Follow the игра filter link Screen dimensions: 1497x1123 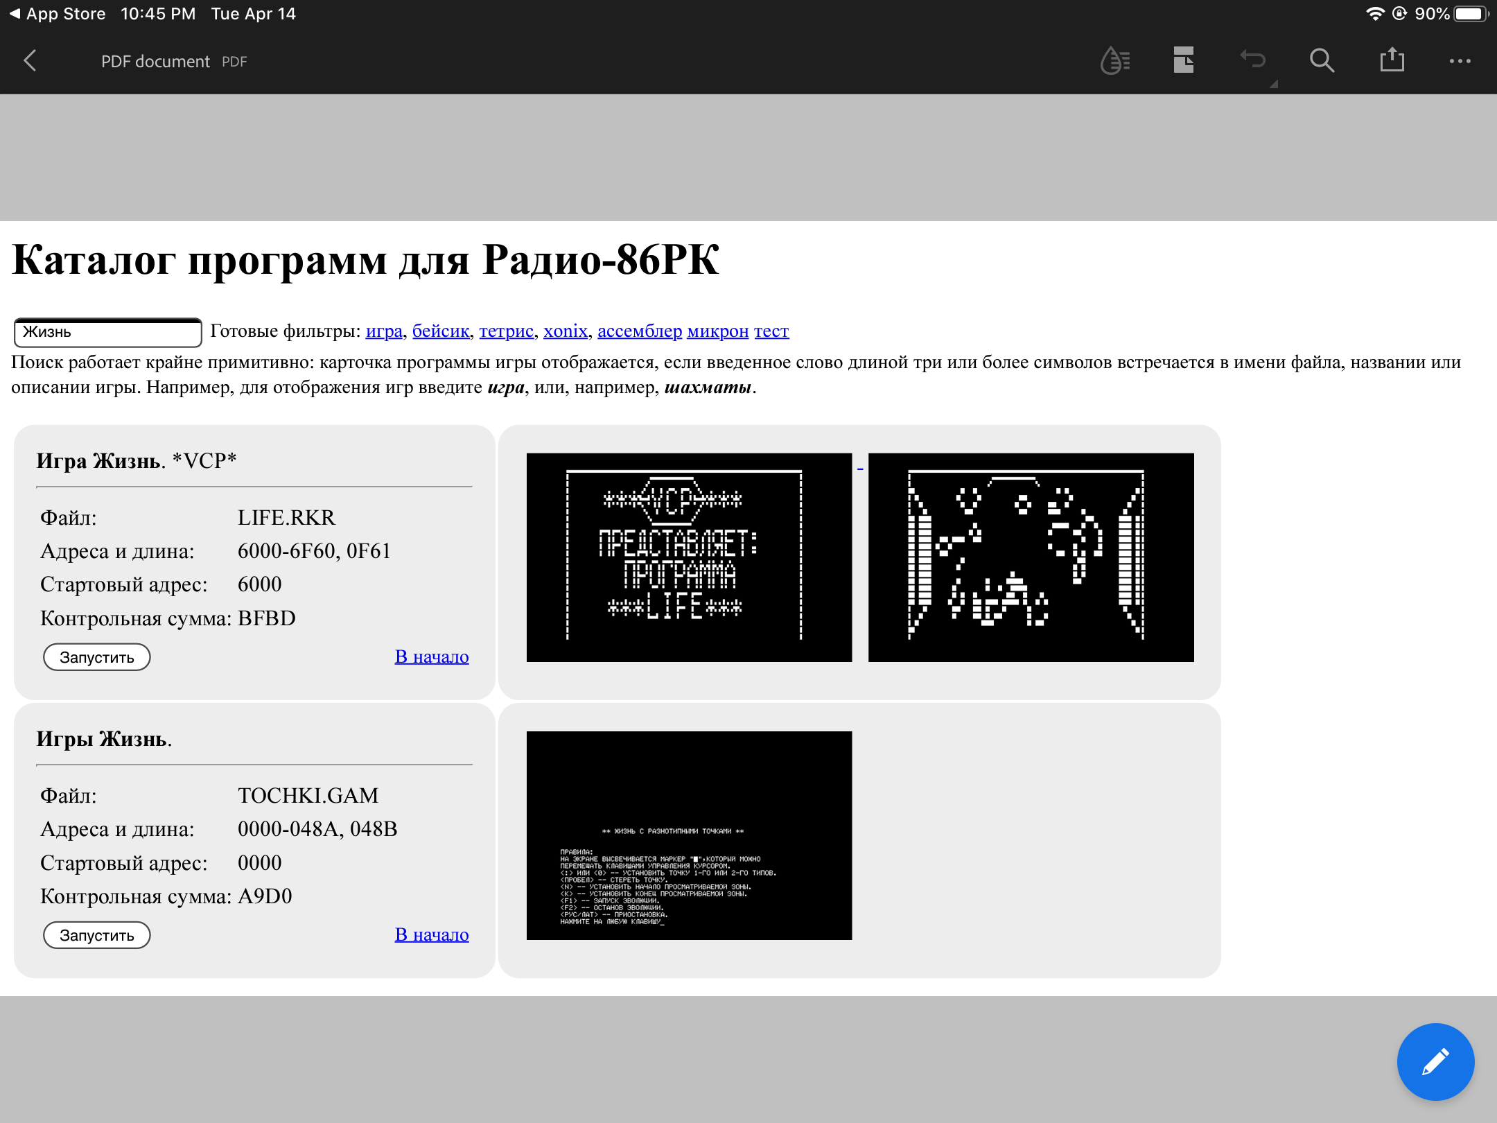point(384,331)
